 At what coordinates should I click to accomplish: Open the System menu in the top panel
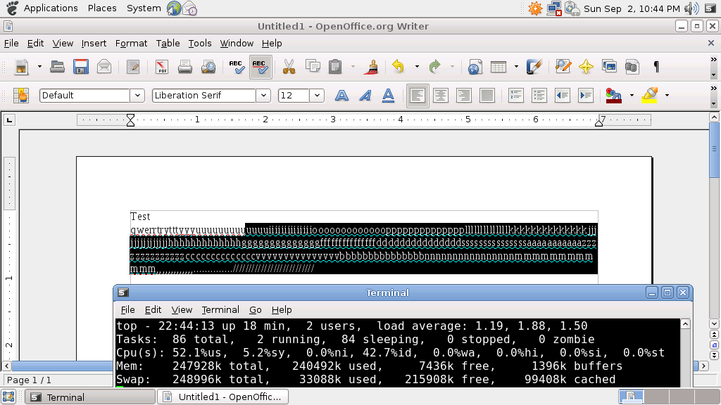pyautogui.click(x=144, y=8)
